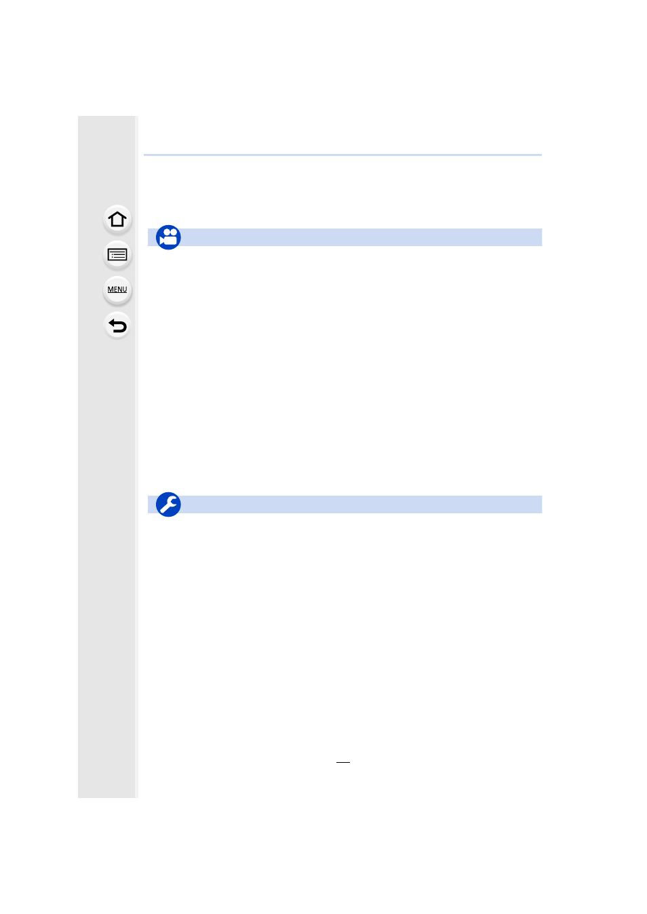
Task: Click the page number underline at bottom
Action: [343, 762]
